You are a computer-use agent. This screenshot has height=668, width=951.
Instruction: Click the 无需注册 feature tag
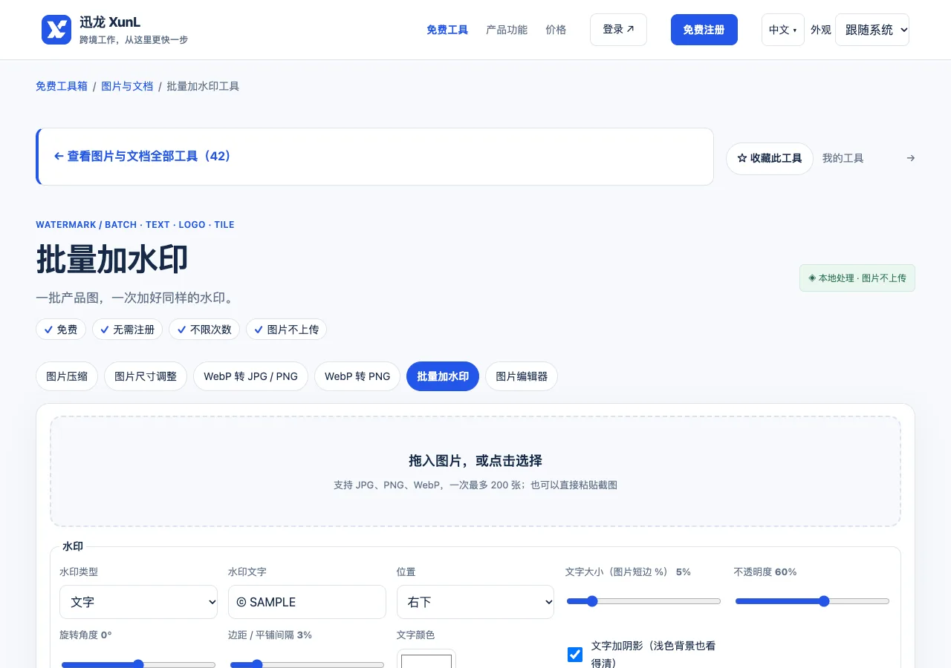coord(128,330)
